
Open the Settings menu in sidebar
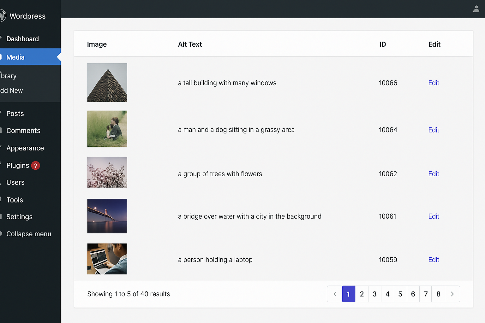[x=19, y=217]
